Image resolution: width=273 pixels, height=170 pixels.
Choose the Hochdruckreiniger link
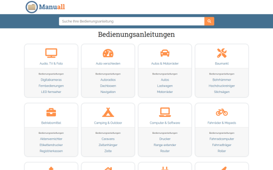(x=222, y=86)
